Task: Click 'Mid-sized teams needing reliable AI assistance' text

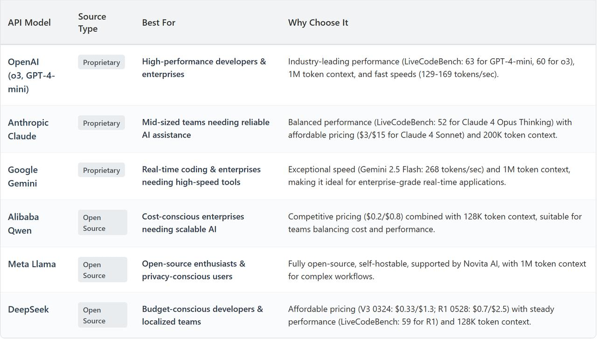Action: (206, 128)
